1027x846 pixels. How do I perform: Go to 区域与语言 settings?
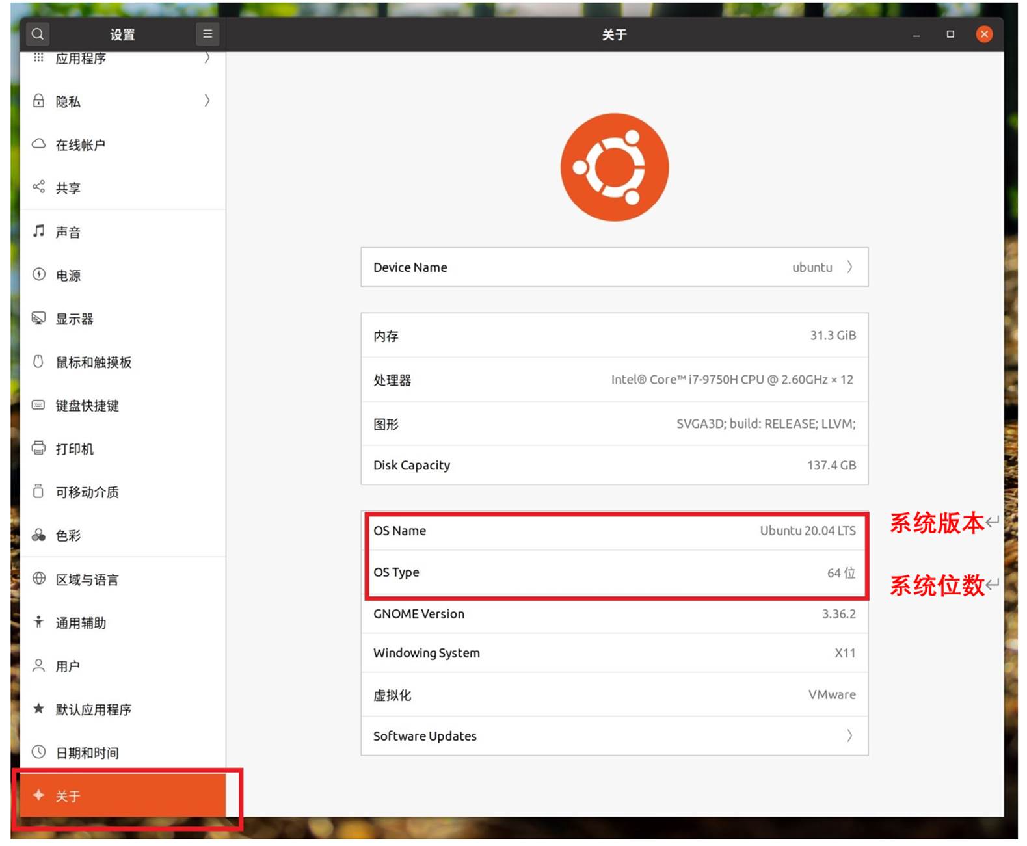click(x=123, y=579)
